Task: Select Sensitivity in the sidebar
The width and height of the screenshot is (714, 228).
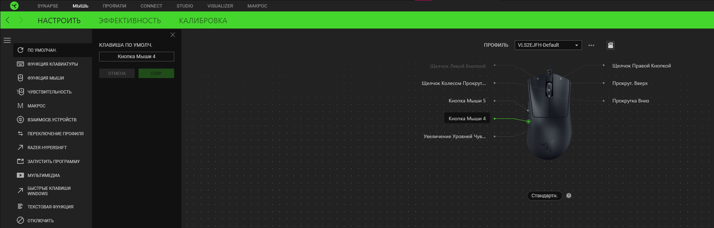Action: point(49,92)
